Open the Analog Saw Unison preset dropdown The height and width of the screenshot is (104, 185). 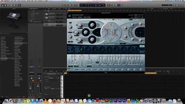(x=82, y=15)
